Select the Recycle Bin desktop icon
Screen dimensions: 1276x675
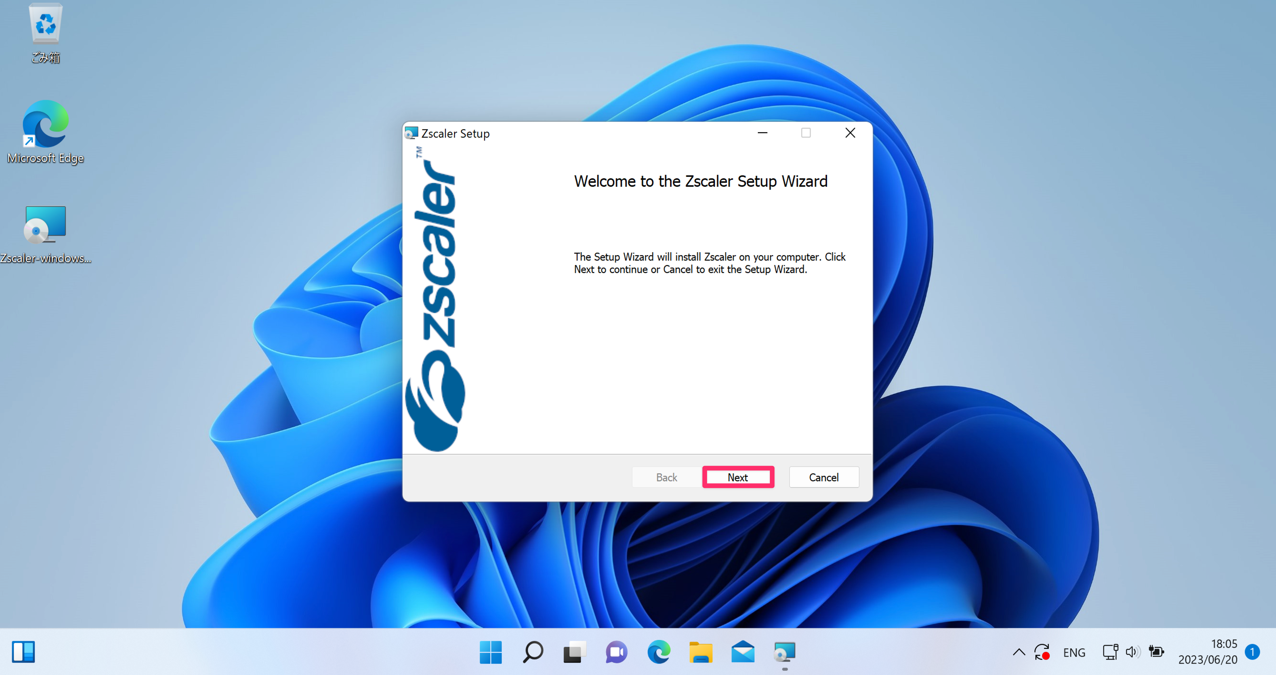[x=45, y=34]
